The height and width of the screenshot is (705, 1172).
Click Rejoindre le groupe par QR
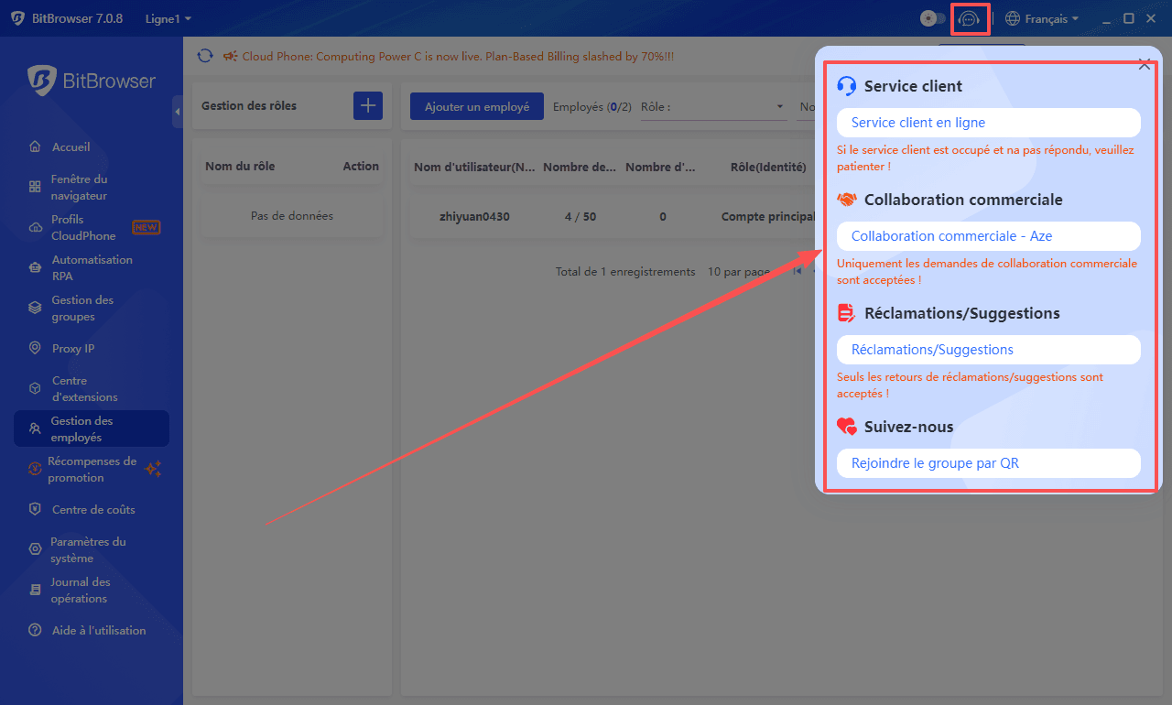(935, 463)
